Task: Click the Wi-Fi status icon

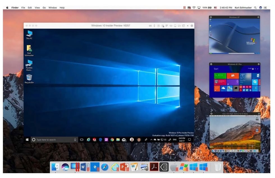Action: click(x=194, y=8)
